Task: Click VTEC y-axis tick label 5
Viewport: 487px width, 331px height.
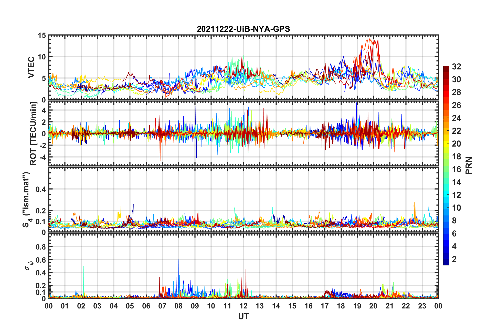Action: [x=44, y=78]
